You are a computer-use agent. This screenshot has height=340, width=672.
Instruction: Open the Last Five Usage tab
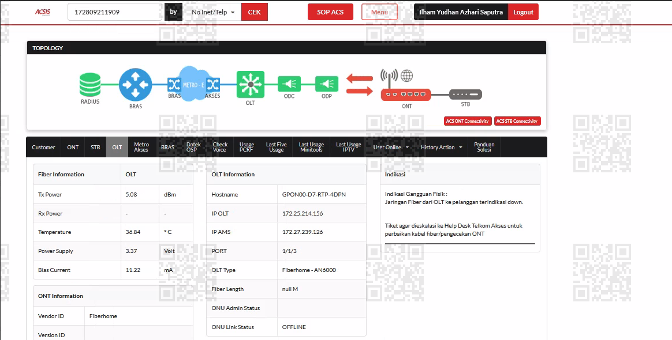click(276, 147)
